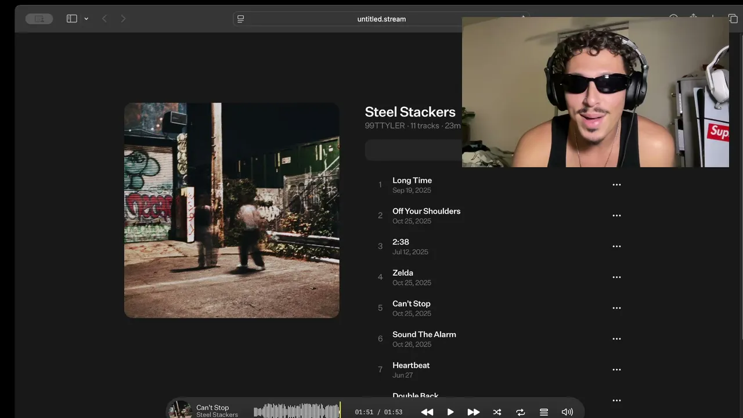Image resolution: width=743 pixels, height=418 pixels.
Task: Click the 01:51 / 01:53 time display
Action: [x=378, y=412]
